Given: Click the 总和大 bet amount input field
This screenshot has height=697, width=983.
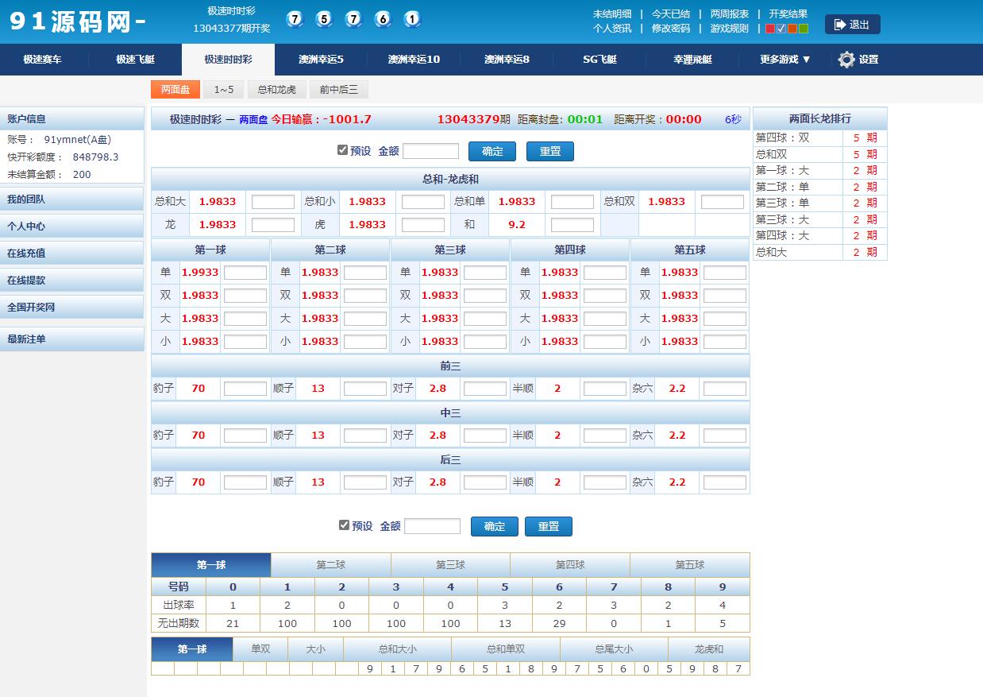Looking at the screenshot, I should click(273, 201).
